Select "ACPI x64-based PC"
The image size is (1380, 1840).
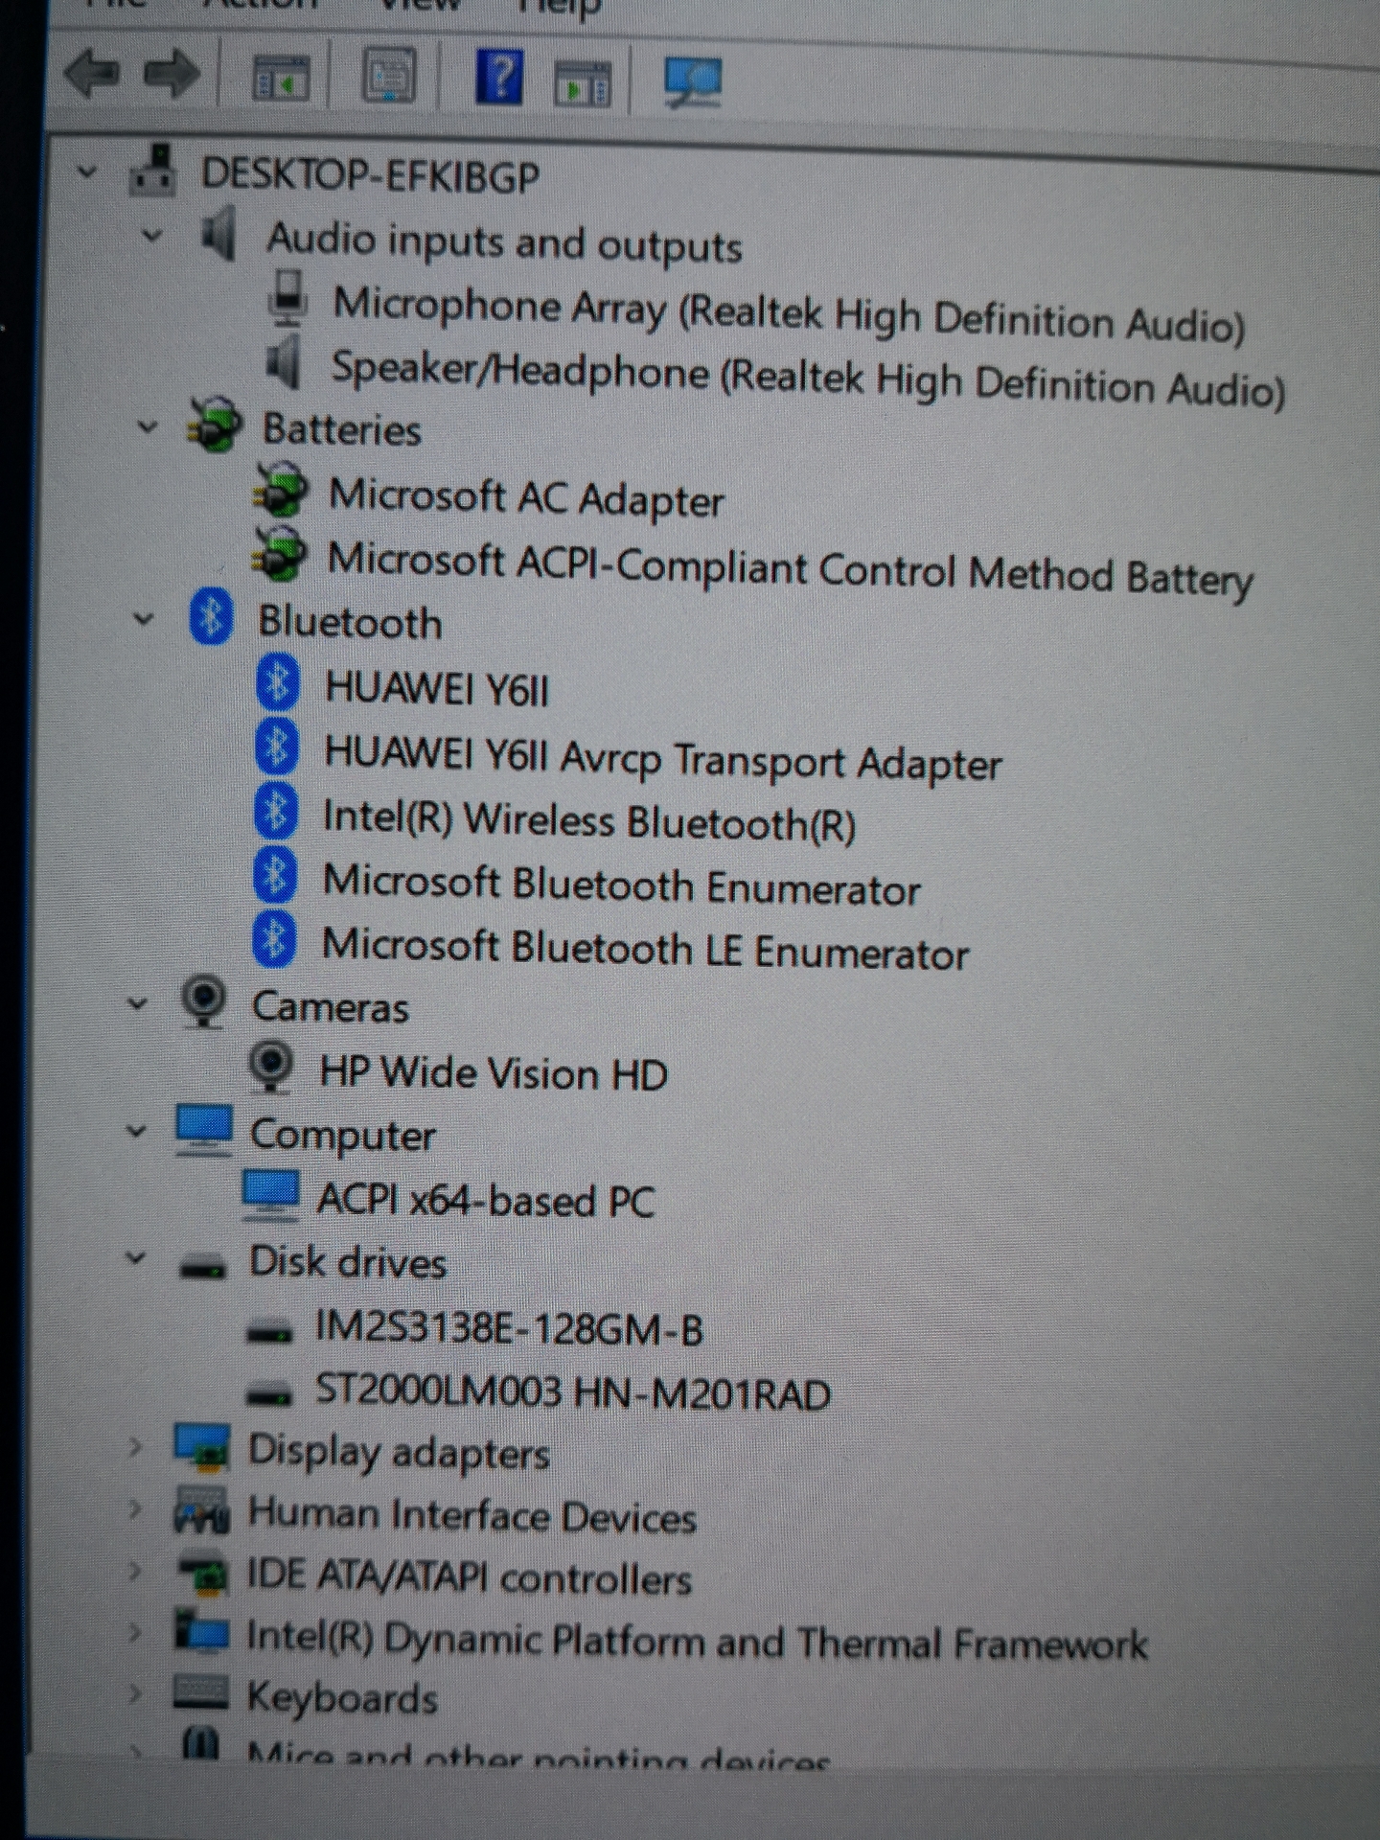(486, 1201)
